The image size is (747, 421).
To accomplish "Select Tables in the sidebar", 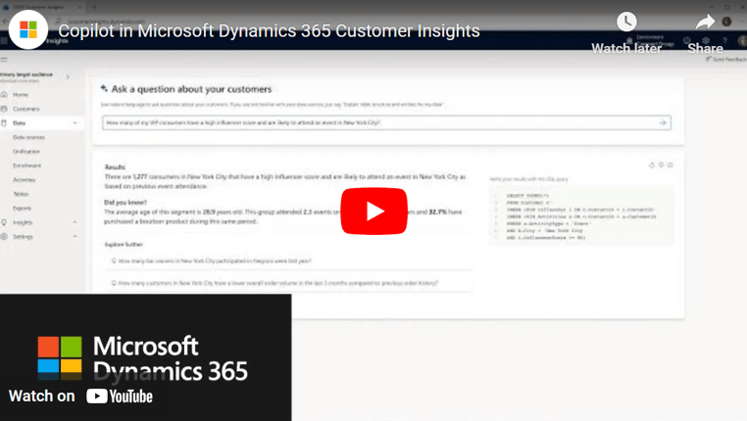I will pyautogui.click(x=21, y=194).
